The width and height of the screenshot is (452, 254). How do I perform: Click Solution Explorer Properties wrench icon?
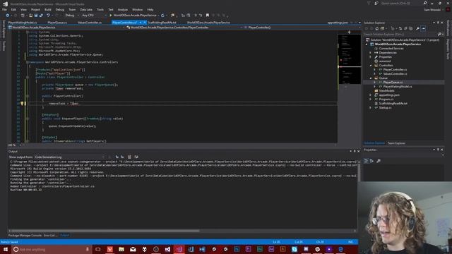[417, 28]
